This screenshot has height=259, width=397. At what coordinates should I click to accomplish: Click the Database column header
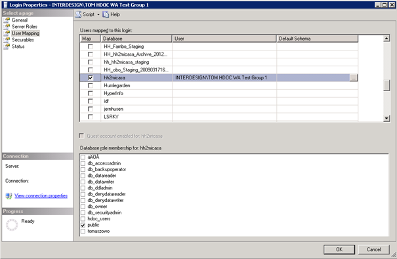point(136,39)
